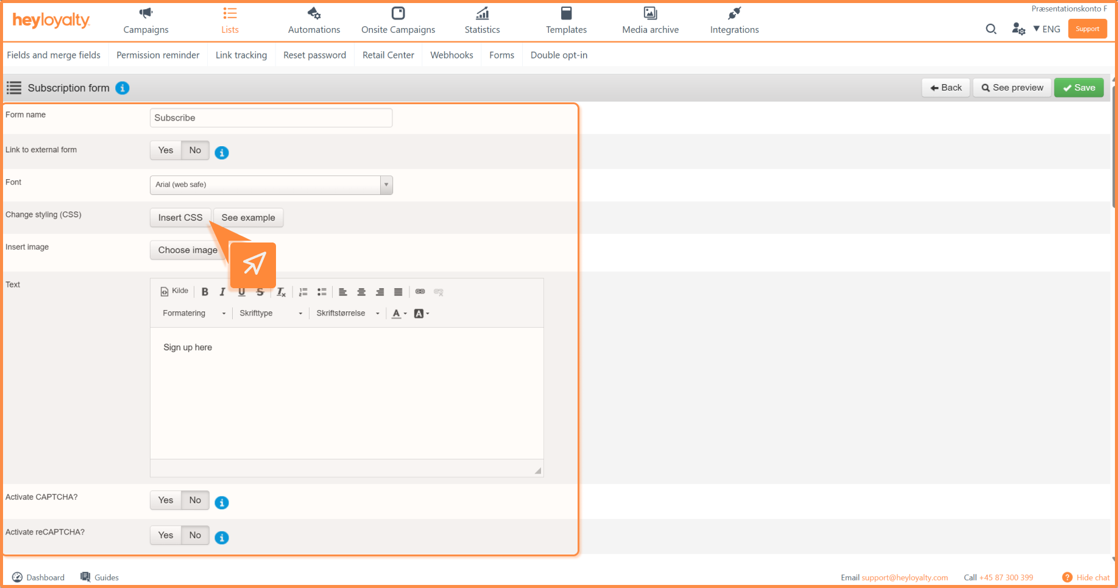
Task: Set Link to external form to Yes
Action: (166, 151)
